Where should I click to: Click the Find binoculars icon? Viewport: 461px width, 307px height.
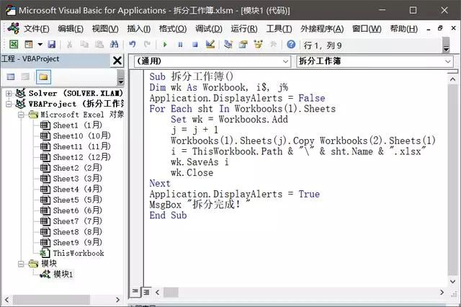(114, 45)
